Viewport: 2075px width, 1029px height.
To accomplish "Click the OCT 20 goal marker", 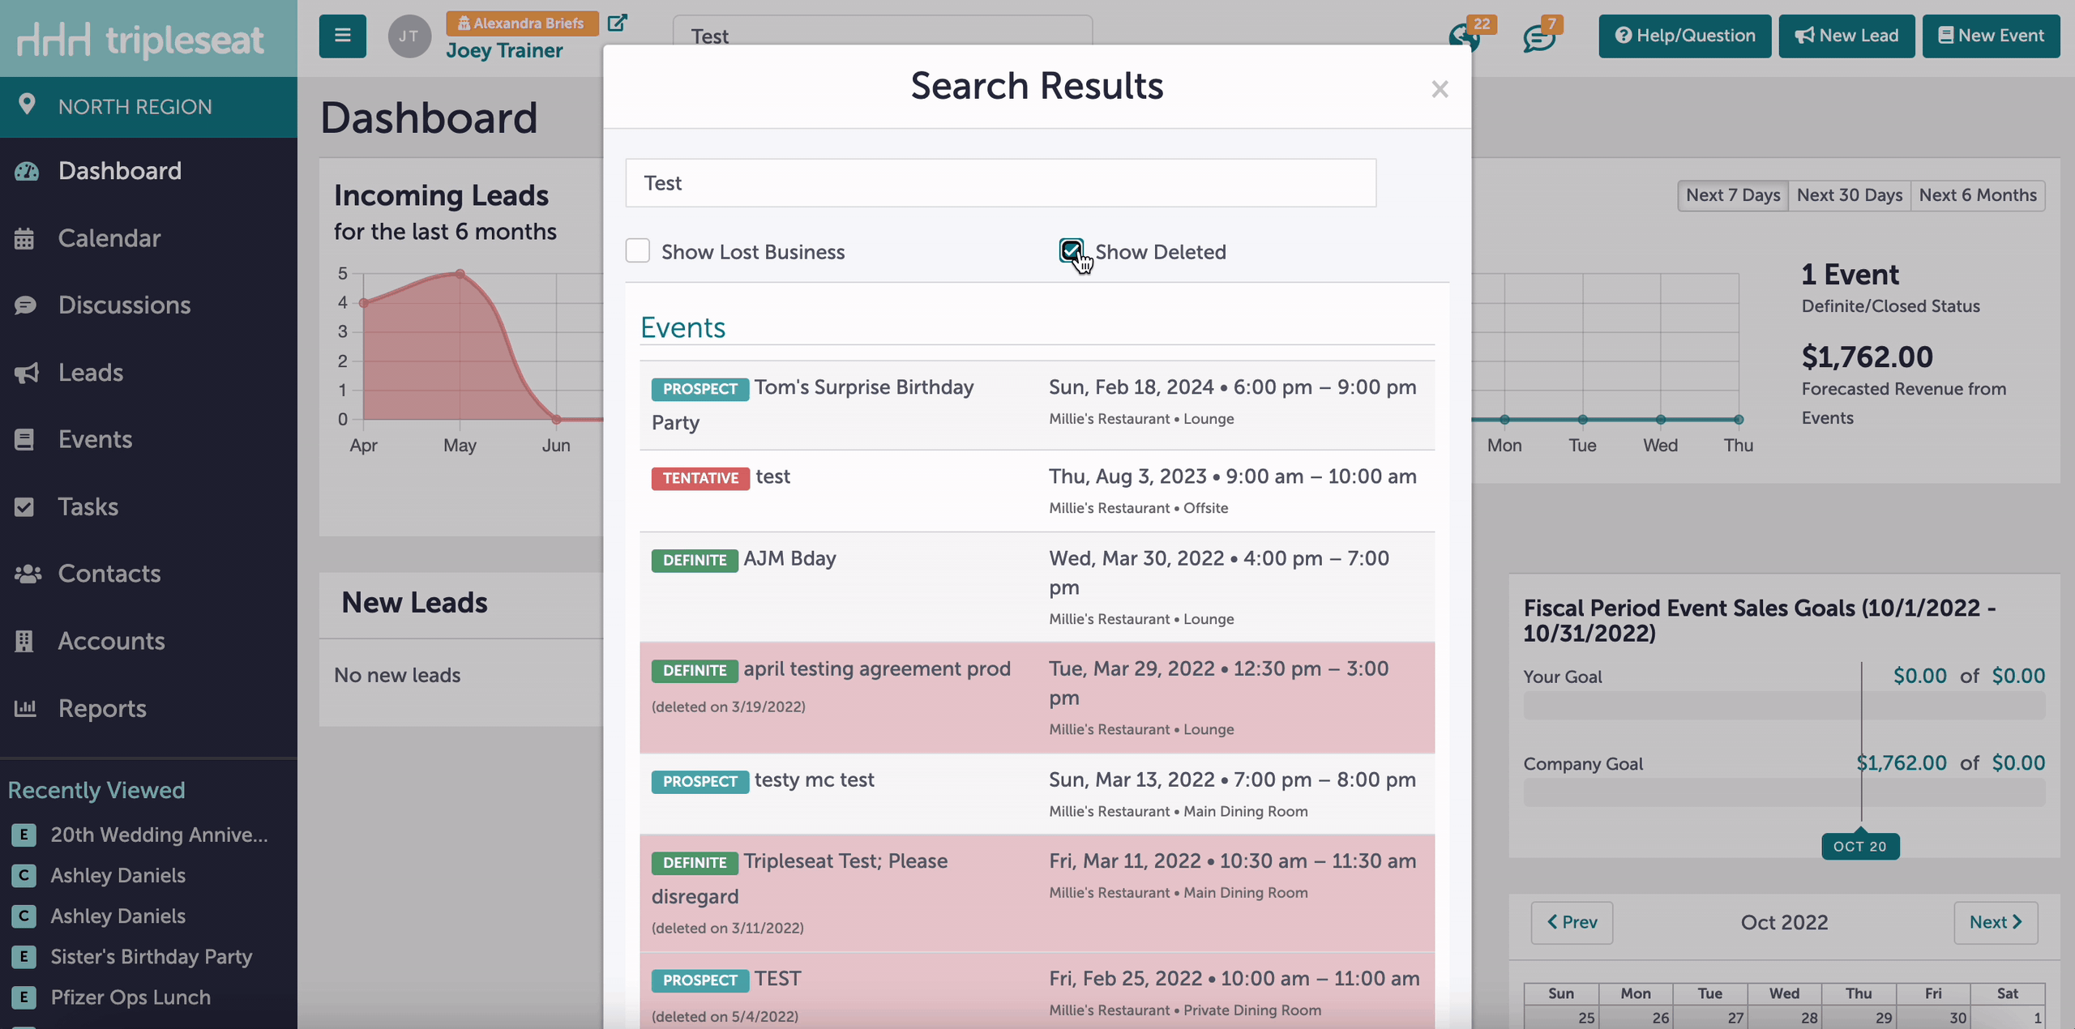I will click(x=1860, y=846).
